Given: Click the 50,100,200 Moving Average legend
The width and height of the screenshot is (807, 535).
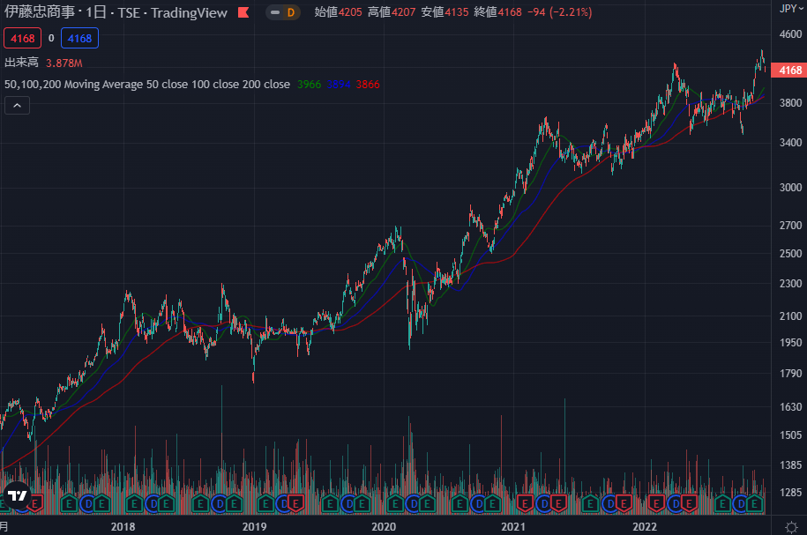Looking at the screenshot, I should coord(147,85).
